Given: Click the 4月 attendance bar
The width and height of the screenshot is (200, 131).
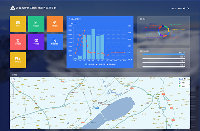Looking at the screenshot, I should click(x=89, y=47).
